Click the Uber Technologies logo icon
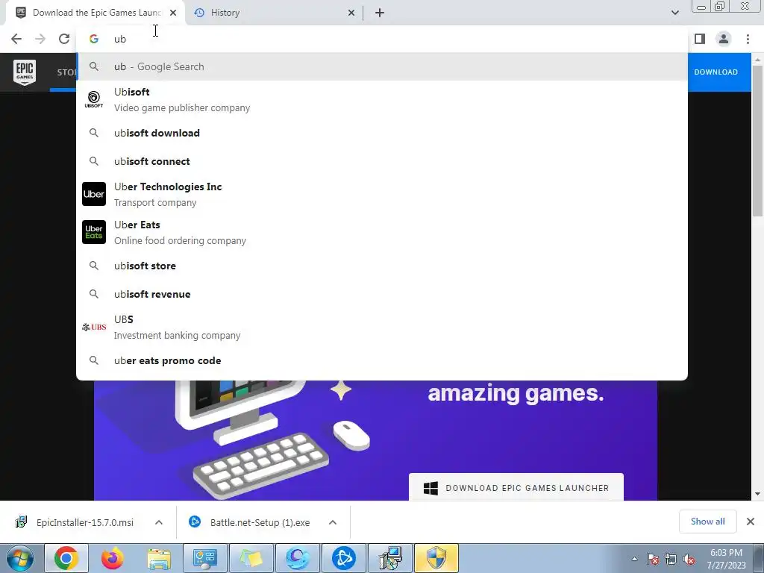764x573 pixels. [94, 194]
